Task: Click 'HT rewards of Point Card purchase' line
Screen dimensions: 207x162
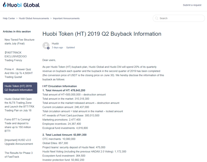Action: click(x=71, y=115)
